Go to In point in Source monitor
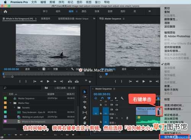Image resolution: width=191 pixels, height=140 pixels. tap(35, 81)
